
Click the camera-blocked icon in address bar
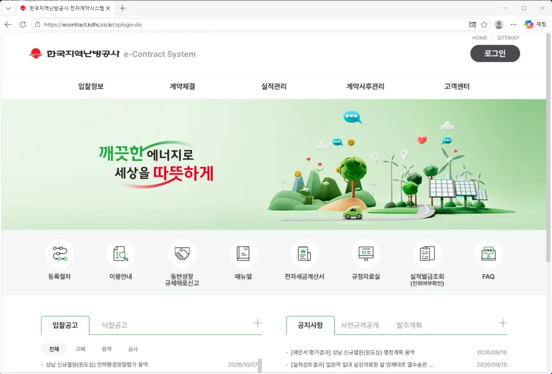click(472, 25)
